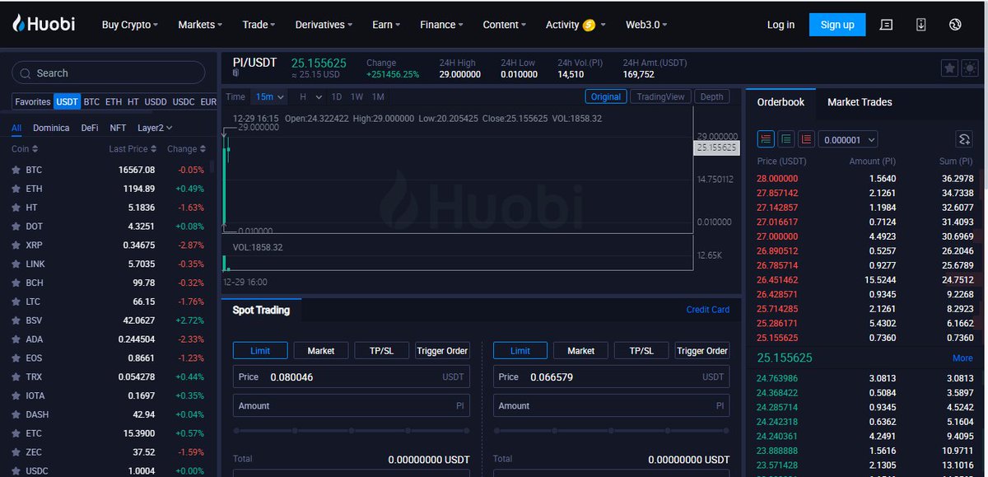This screenshot has width=988, height=477.
Task: Favorite BCH with its star icon
Action: pyautogui.click(x=16, y=283)
